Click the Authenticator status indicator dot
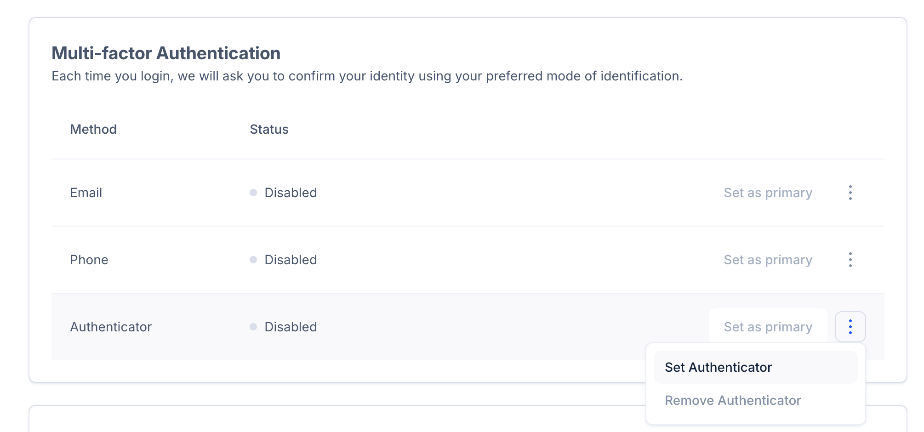The width and height of the screenshot is (924, 432). pos(253,327)
